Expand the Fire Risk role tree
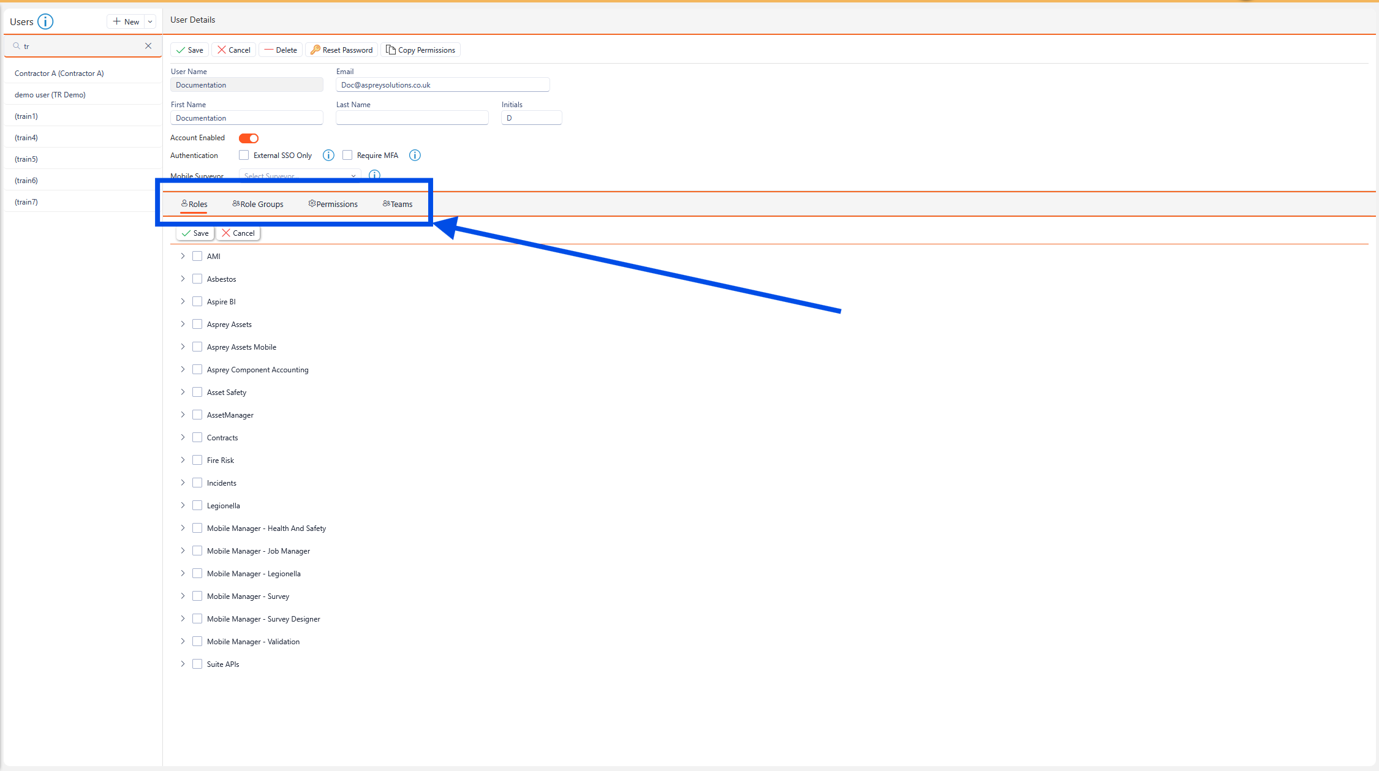Image resolution: width=1379 pixels, height=771 pixels. [x=183, y=461]
